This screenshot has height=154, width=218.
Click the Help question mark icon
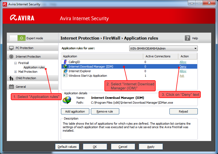[x=188, y=38]
